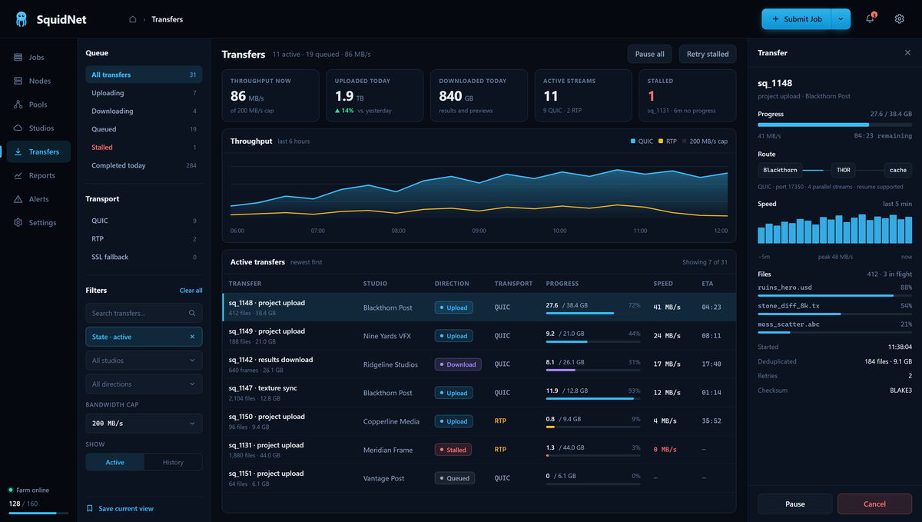Image resolution: width=922 pixels, height=522 pixels.
Task: Click the sq_1148 progress bar in details panel
Action: tap(835, 125)
